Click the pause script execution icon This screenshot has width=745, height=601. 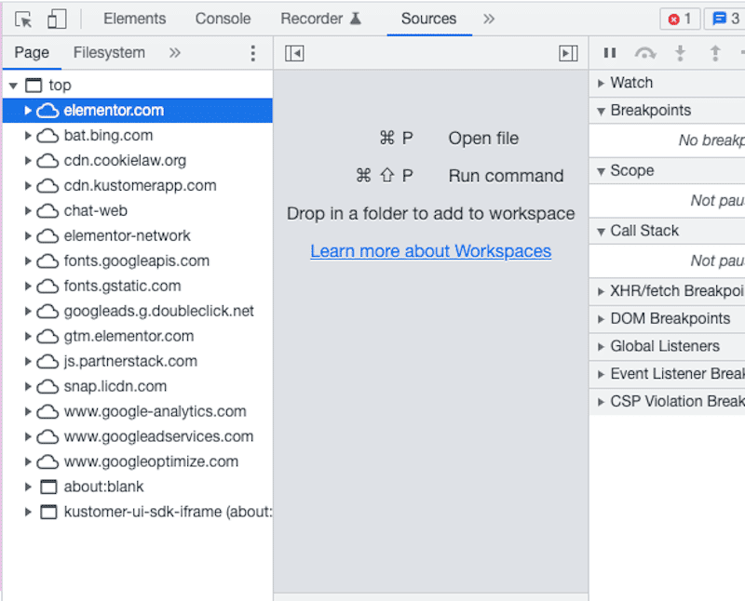pos(610,53)
